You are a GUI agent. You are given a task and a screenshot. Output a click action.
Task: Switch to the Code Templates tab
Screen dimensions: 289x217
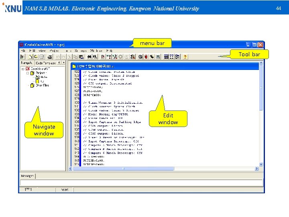46,63
